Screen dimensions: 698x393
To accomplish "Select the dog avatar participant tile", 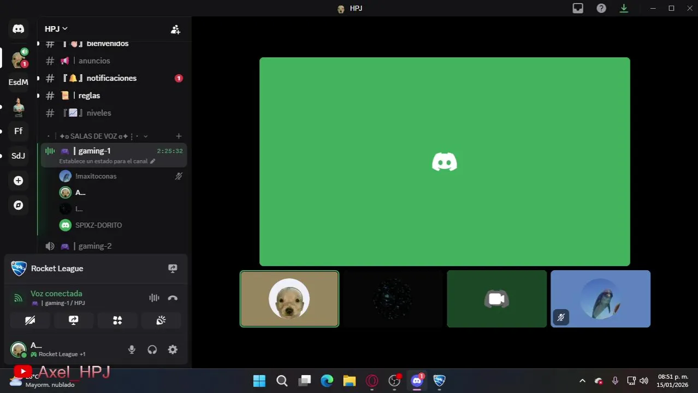I will coord(289,299).
